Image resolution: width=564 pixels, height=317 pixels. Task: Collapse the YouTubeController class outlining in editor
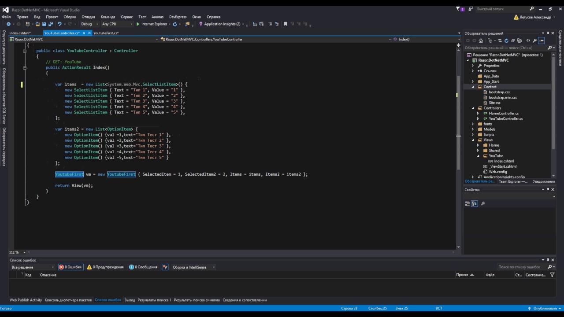pos(25,51)
